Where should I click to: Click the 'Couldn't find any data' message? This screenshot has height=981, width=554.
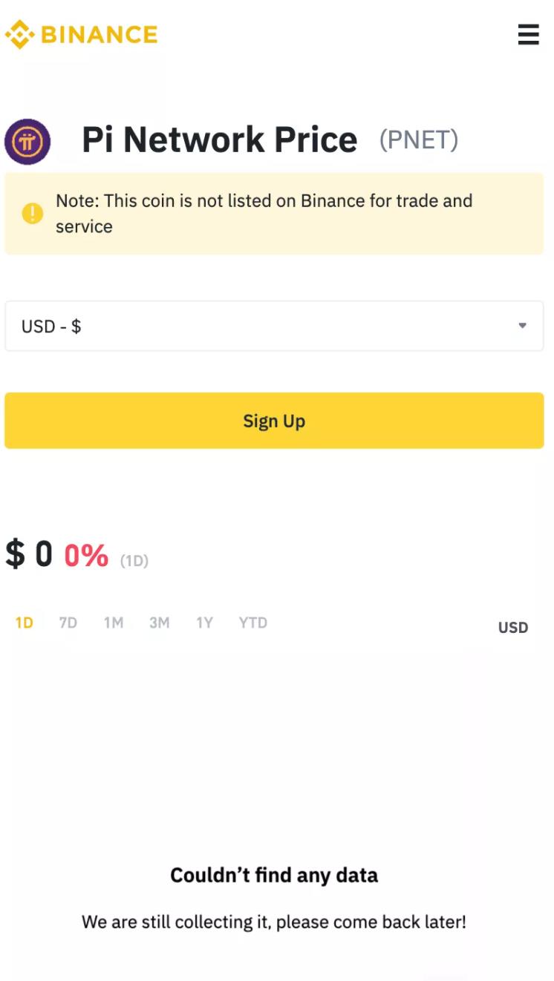click(274, 876)
